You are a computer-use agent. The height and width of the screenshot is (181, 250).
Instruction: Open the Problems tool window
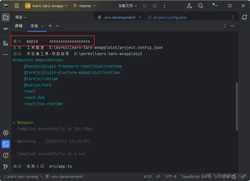tap(6, 155)
